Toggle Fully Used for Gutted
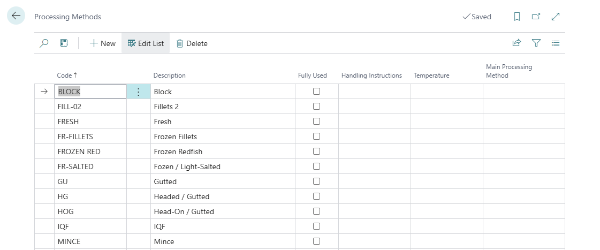The image size is (600, 250). [x=316, y=181]
